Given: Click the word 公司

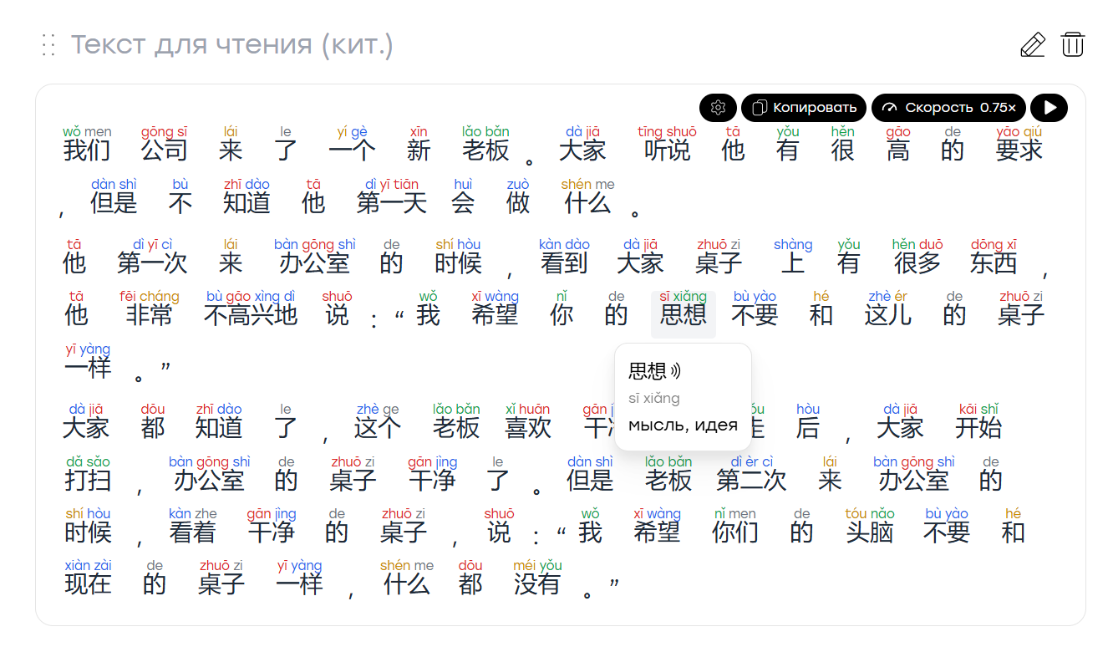Looking at the screenshot, I should (165, 150).
